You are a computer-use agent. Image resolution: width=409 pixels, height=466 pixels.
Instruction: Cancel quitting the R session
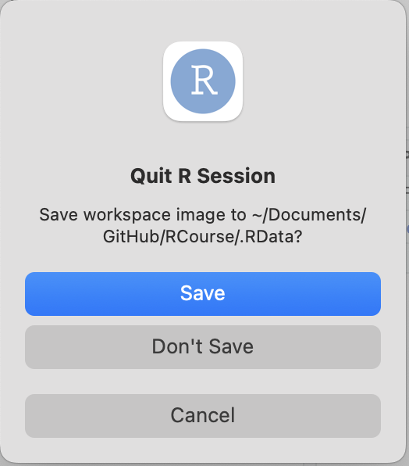coord(203,416)
